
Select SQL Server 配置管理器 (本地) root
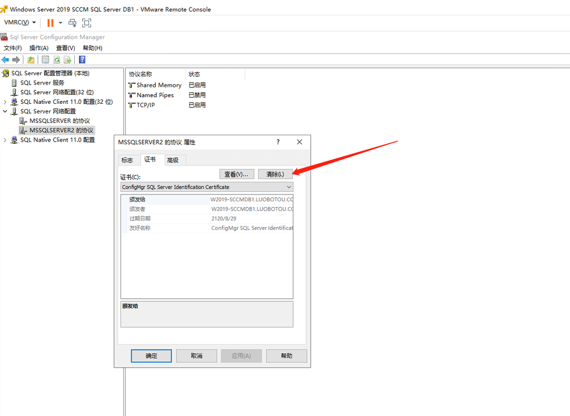point(50,74)
